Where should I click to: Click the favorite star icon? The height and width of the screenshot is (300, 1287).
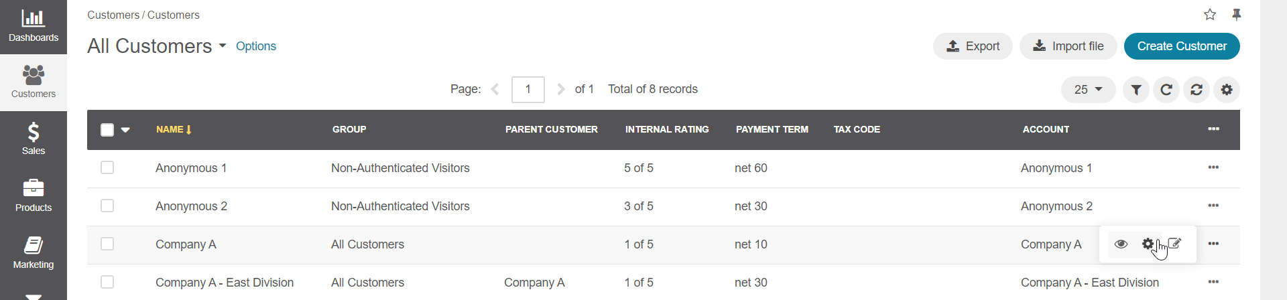[x=1210, y=15]
